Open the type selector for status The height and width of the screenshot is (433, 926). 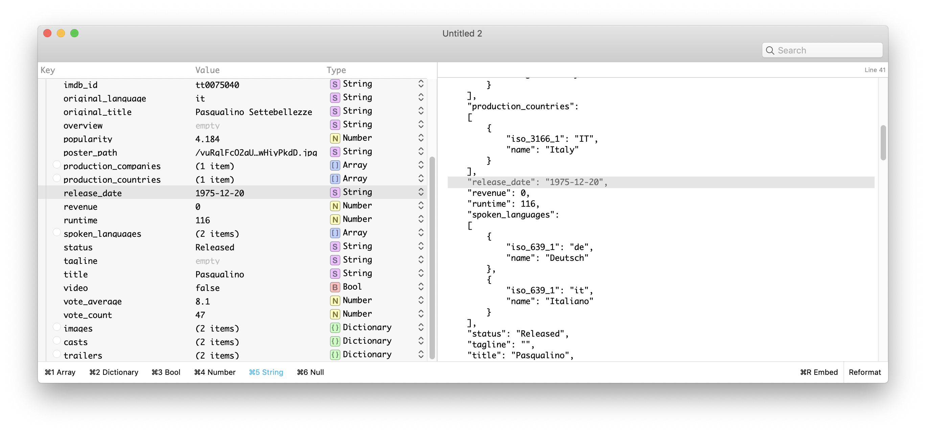click(x=421, y=246)
